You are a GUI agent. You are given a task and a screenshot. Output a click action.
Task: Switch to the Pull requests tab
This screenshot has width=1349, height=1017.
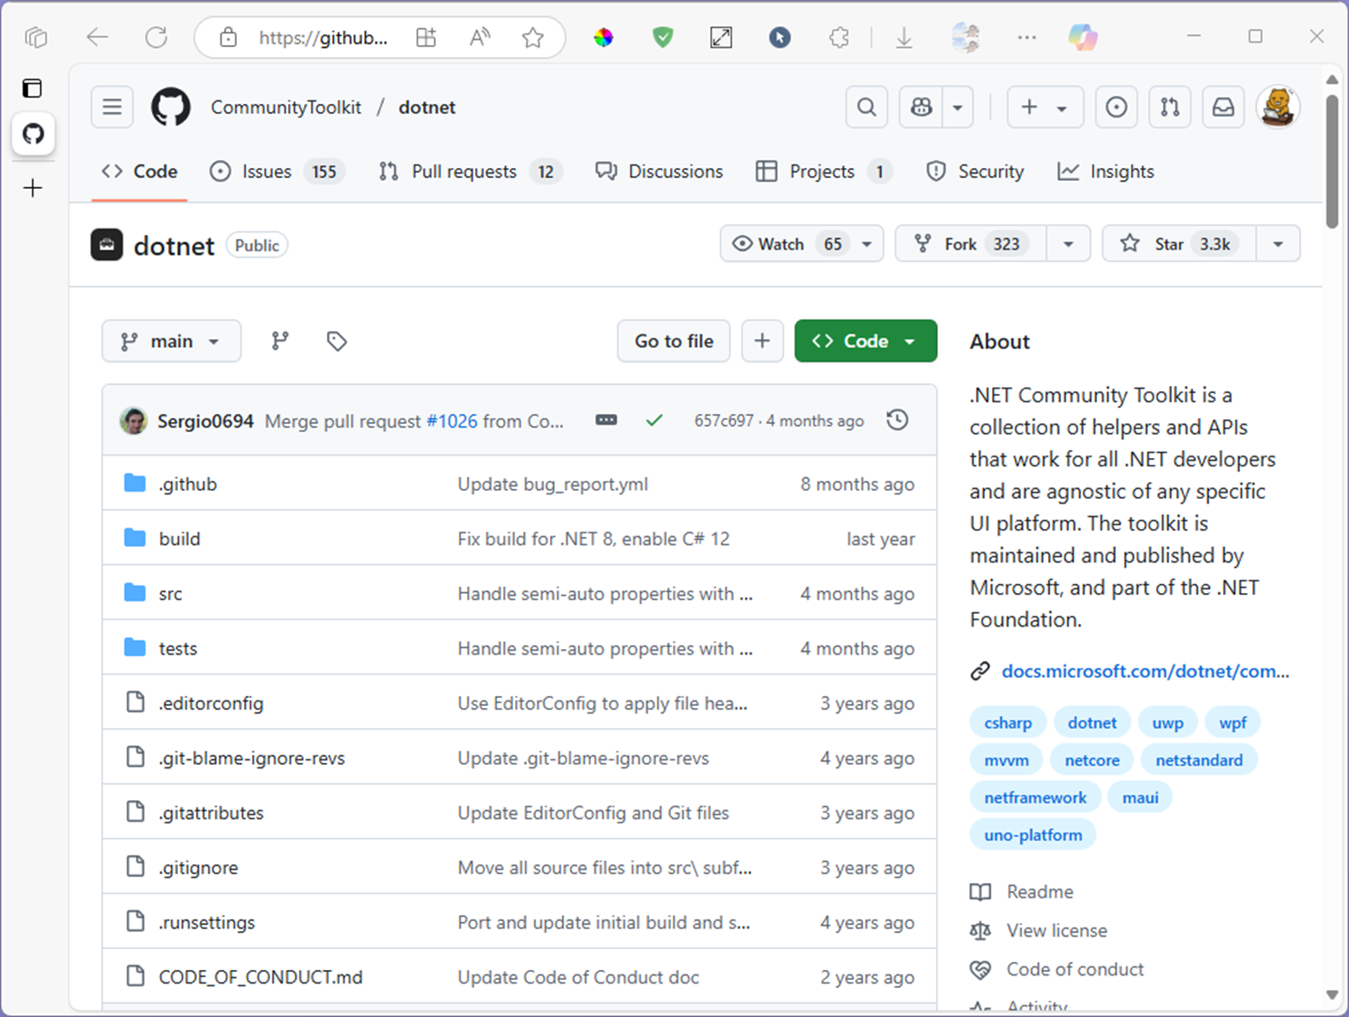pyautogui.click(x=471, y=172)
